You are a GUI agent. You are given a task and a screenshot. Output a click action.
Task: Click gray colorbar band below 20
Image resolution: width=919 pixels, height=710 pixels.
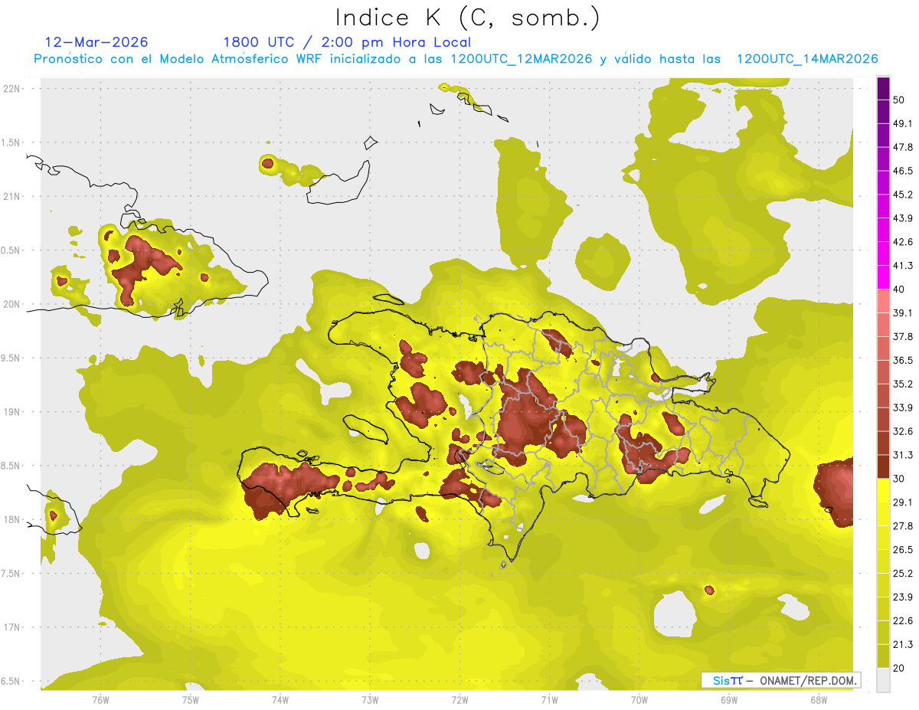(x=883, y=680)
